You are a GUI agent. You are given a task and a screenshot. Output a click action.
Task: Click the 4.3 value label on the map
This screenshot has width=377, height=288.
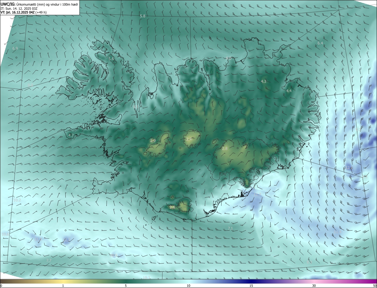[x=264, y=82]
